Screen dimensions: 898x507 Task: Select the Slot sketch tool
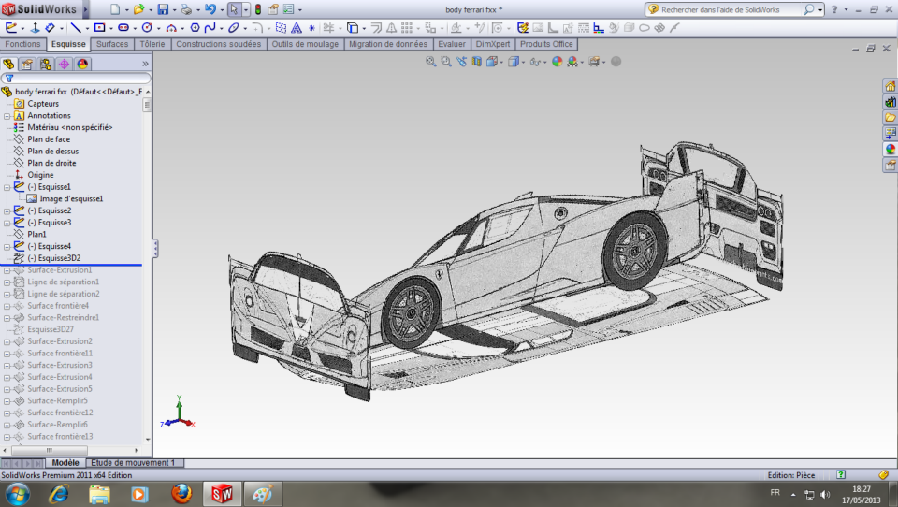pos(123,27)
